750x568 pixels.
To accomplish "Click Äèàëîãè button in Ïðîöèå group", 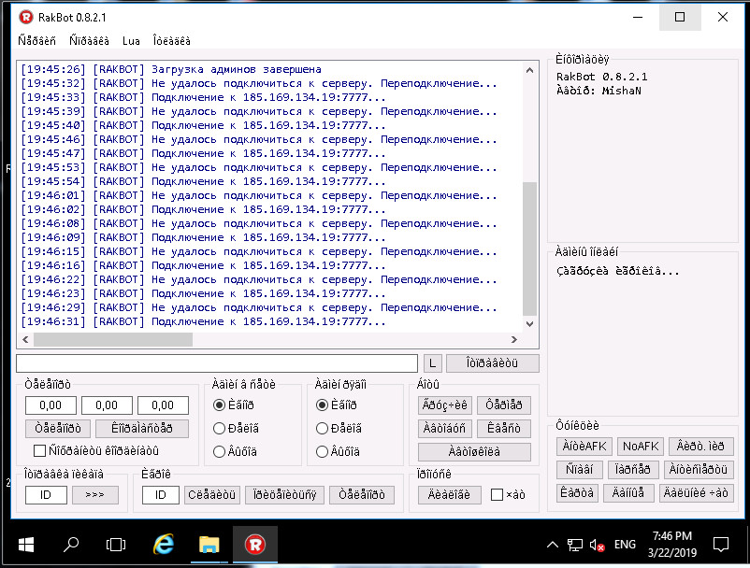I will coord(449,495).
